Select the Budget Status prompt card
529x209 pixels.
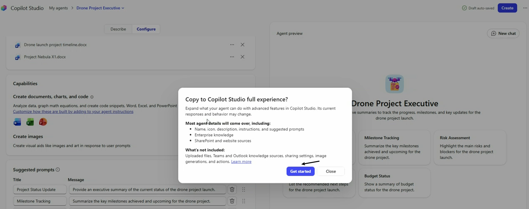point(394,183)
